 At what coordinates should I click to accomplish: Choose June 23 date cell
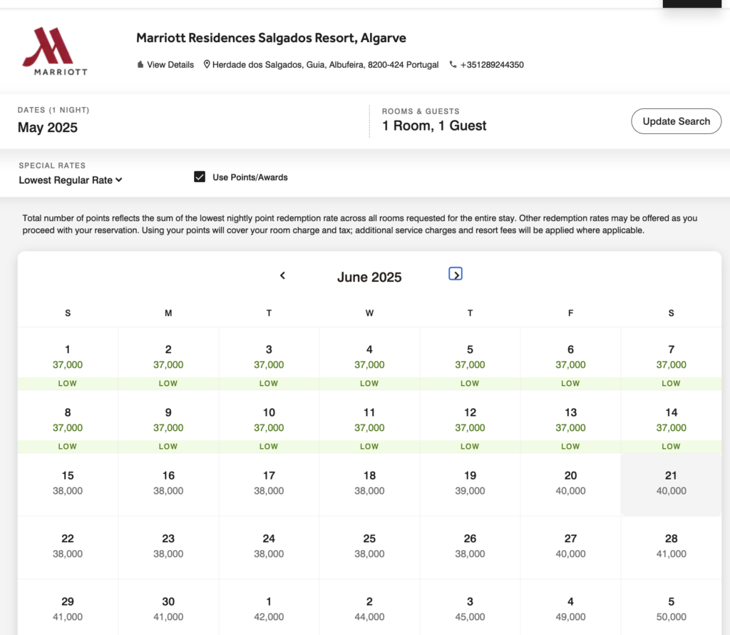[x=168, y=547]
